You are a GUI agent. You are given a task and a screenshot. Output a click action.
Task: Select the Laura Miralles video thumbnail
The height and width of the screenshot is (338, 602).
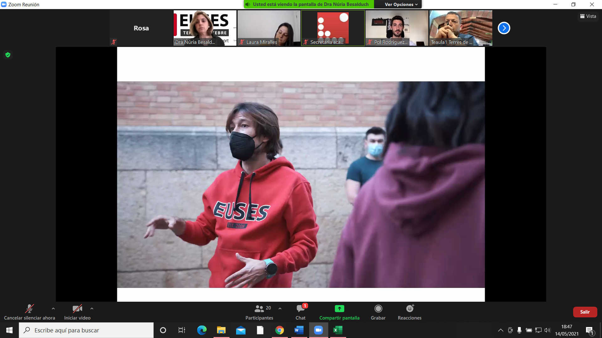269,28
